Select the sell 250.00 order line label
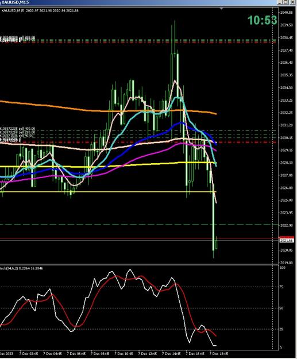 [x=17, y=132]
